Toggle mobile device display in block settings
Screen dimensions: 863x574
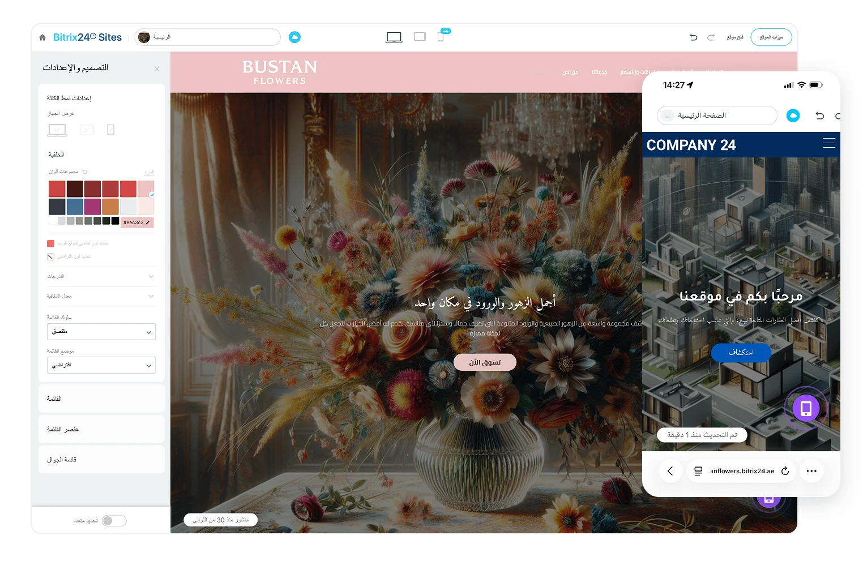(x=110, y=130)
